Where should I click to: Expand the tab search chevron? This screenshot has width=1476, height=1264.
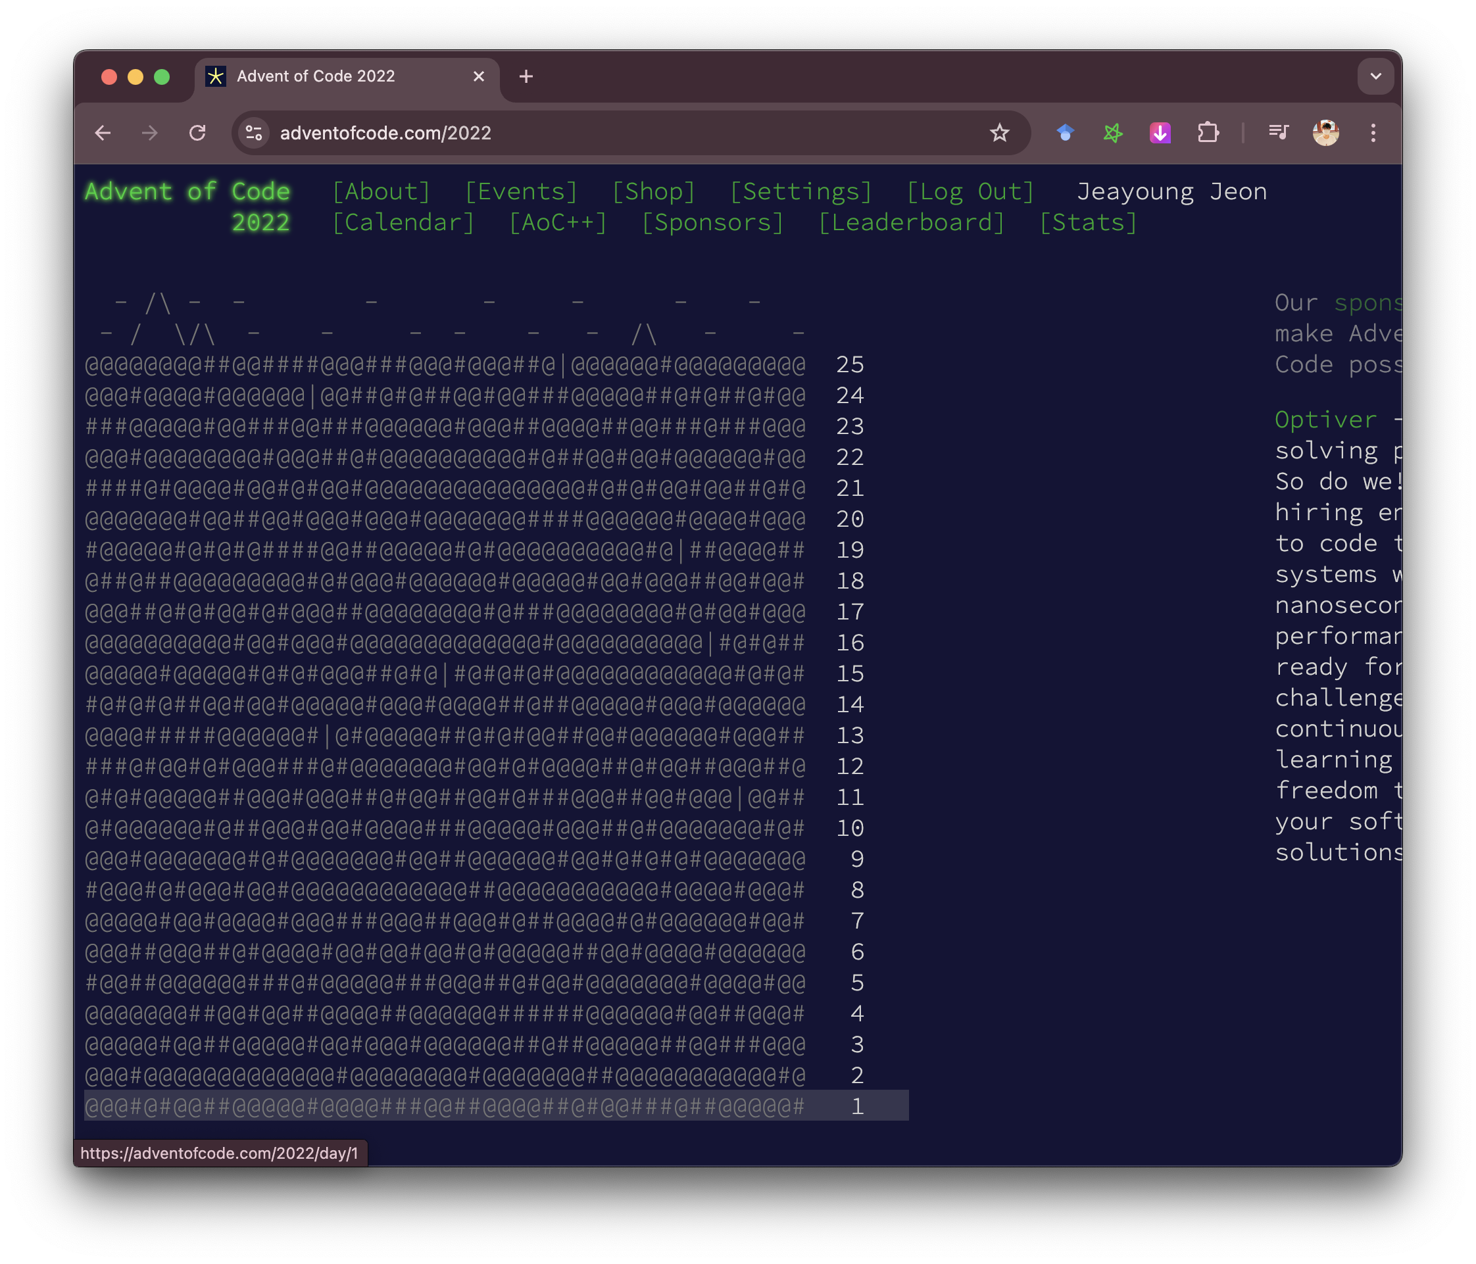pos(1375,76)
